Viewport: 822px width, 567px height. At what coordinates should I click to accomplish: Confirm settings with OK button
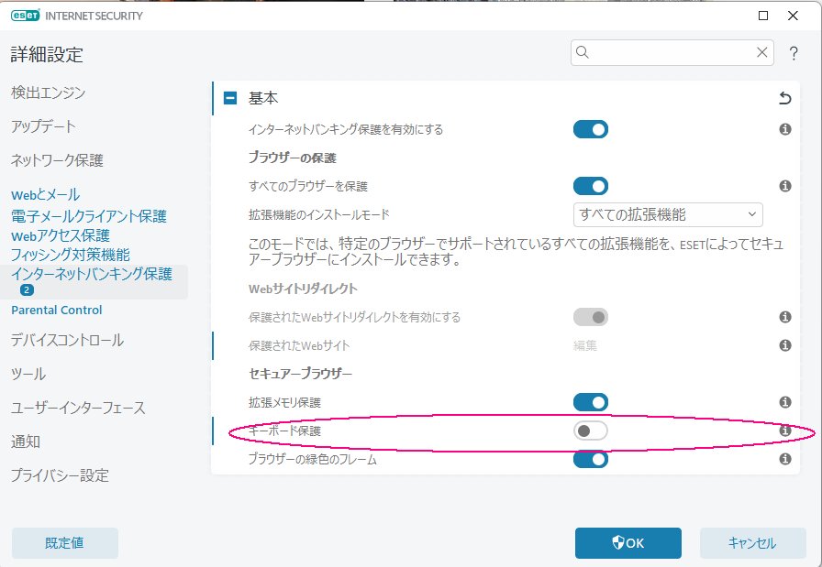(x=628, y=543)
